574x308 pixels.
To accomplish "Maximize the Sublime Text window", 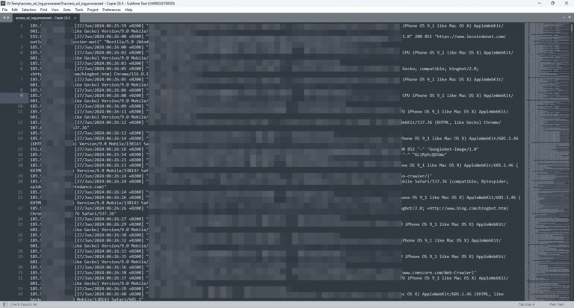I will point(553,3).
